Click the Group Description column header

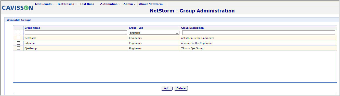(x=192, y=28)
